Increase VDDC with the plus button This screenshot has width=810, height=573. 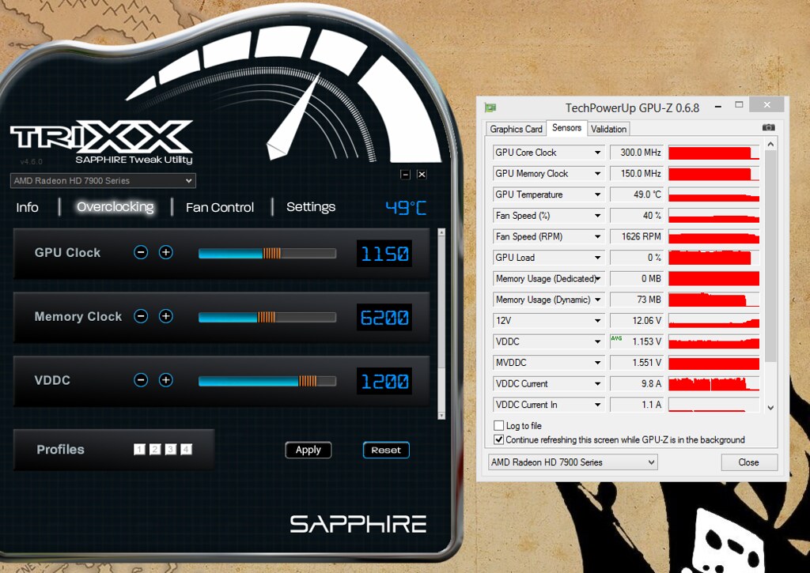tap(166, 380)
